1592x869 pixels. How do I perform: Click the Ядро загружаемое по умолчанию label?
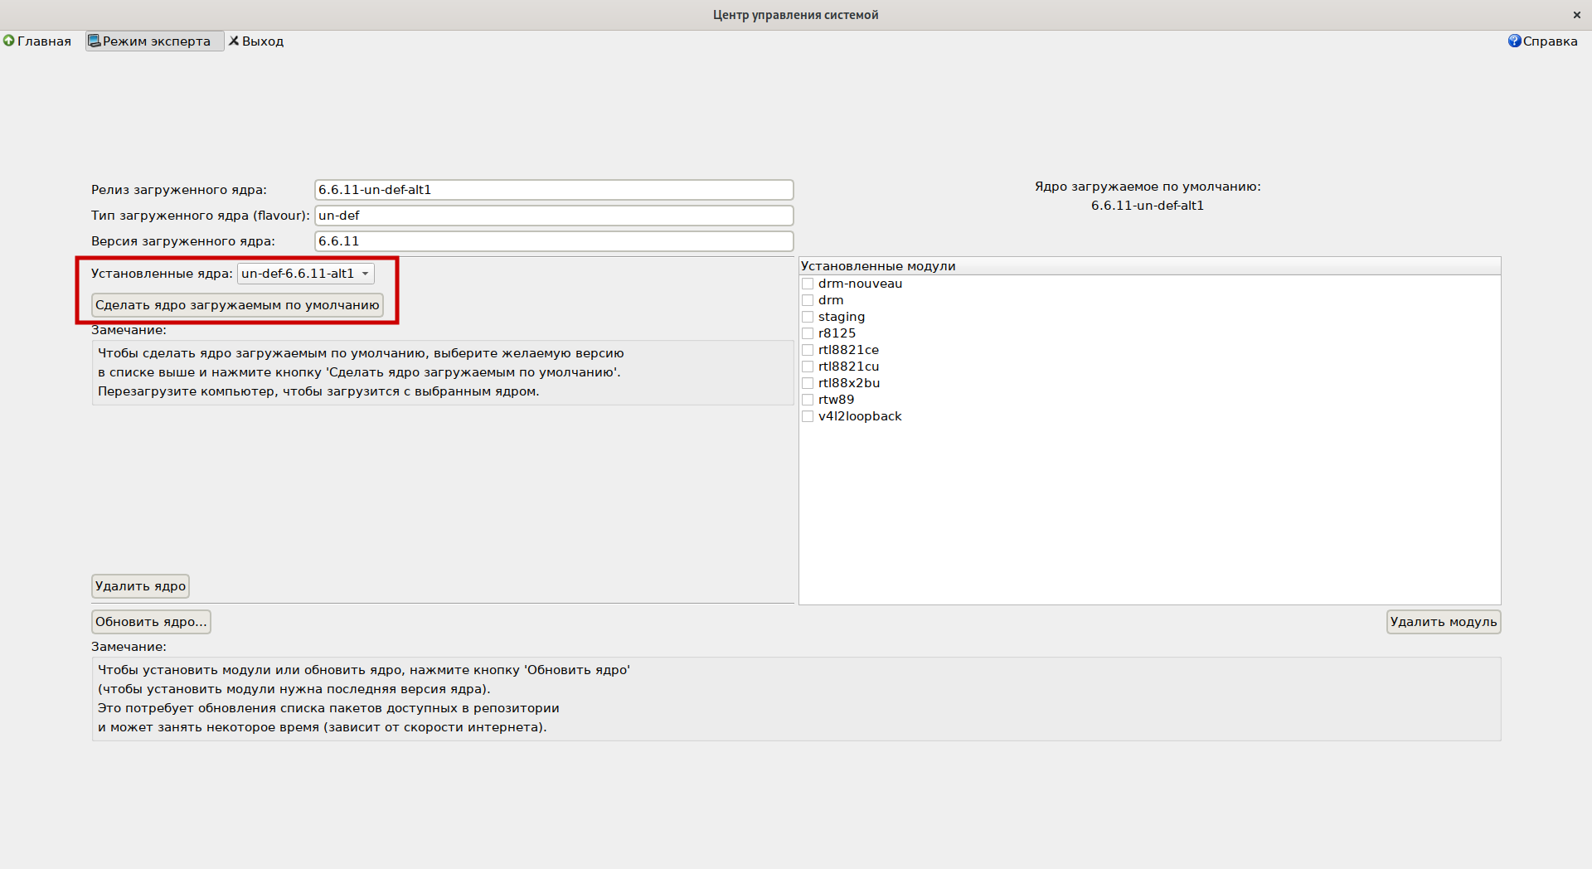tap(1148, 187)
